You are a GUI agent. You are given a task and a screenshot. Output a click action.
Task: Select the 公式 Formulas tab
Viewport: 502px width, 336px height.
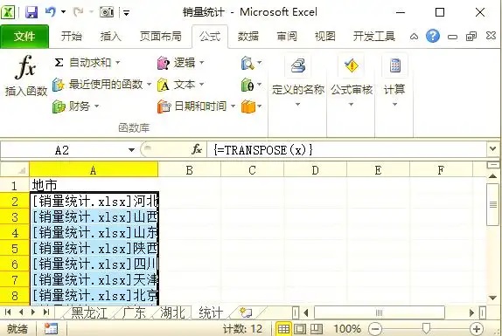[210, 37]
